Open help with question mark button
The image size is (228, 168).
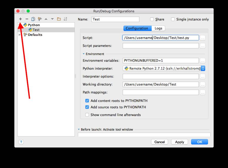[x=21, y=142]
